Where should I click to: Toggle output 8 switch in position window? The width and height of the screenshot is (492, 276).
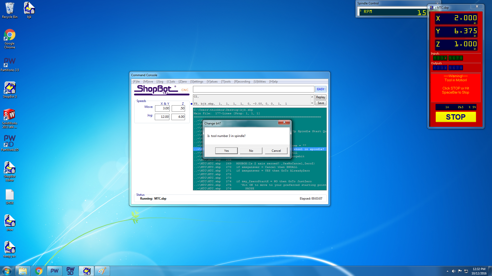click(461, 68)
